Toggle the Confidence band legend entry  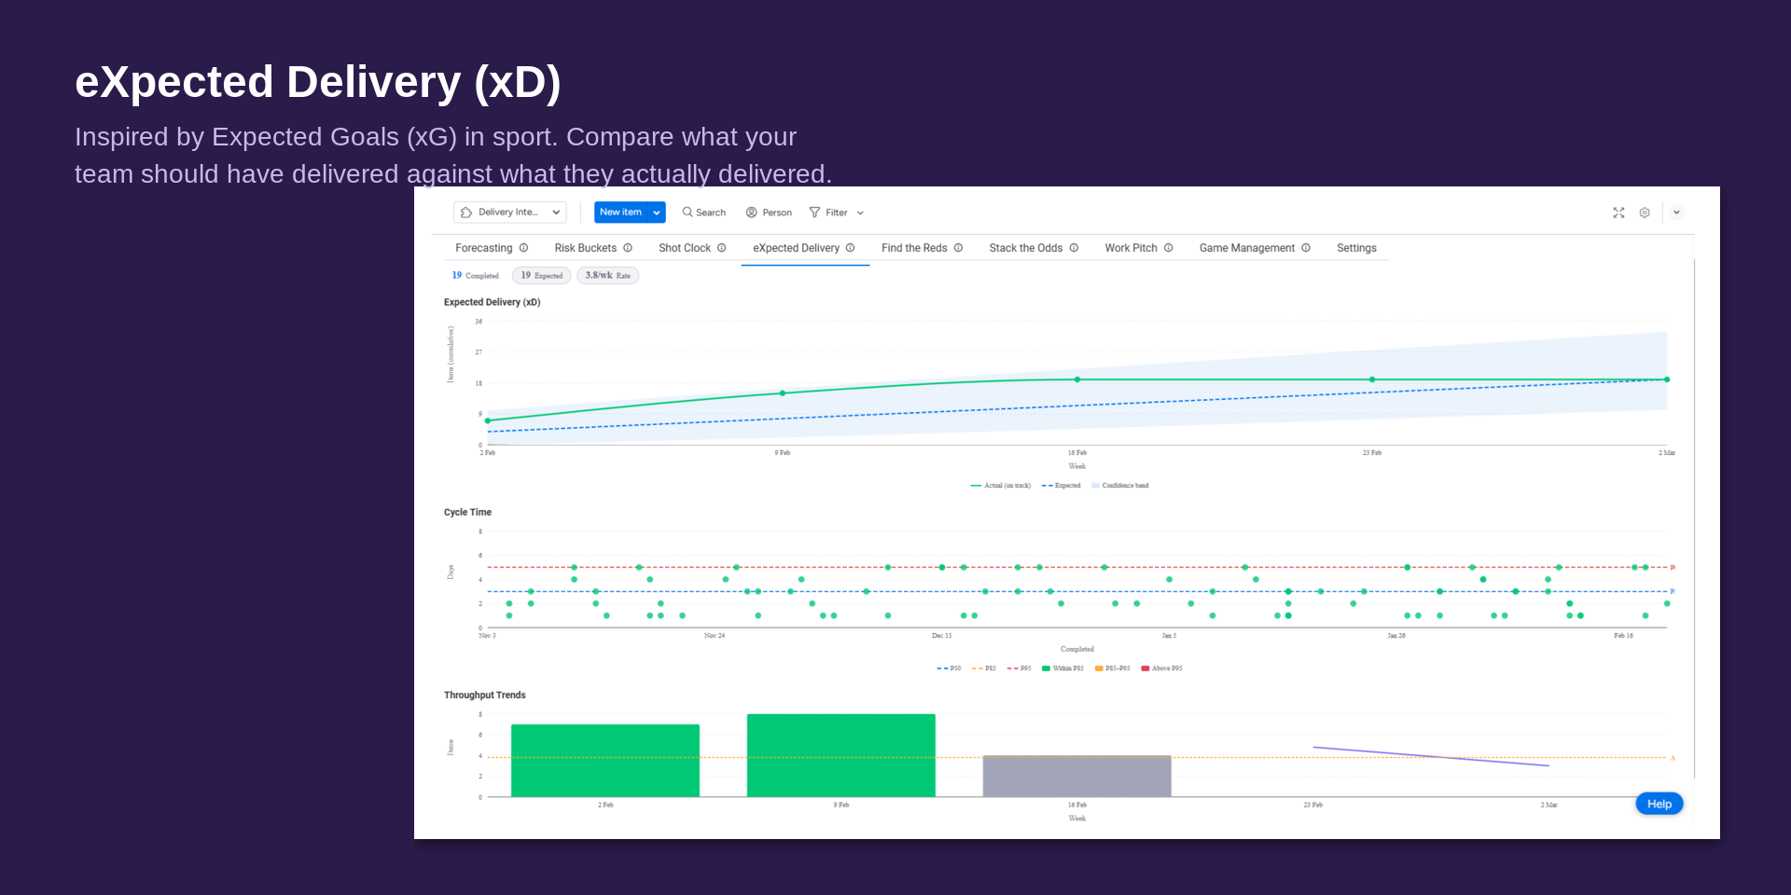pos(1120,486)
